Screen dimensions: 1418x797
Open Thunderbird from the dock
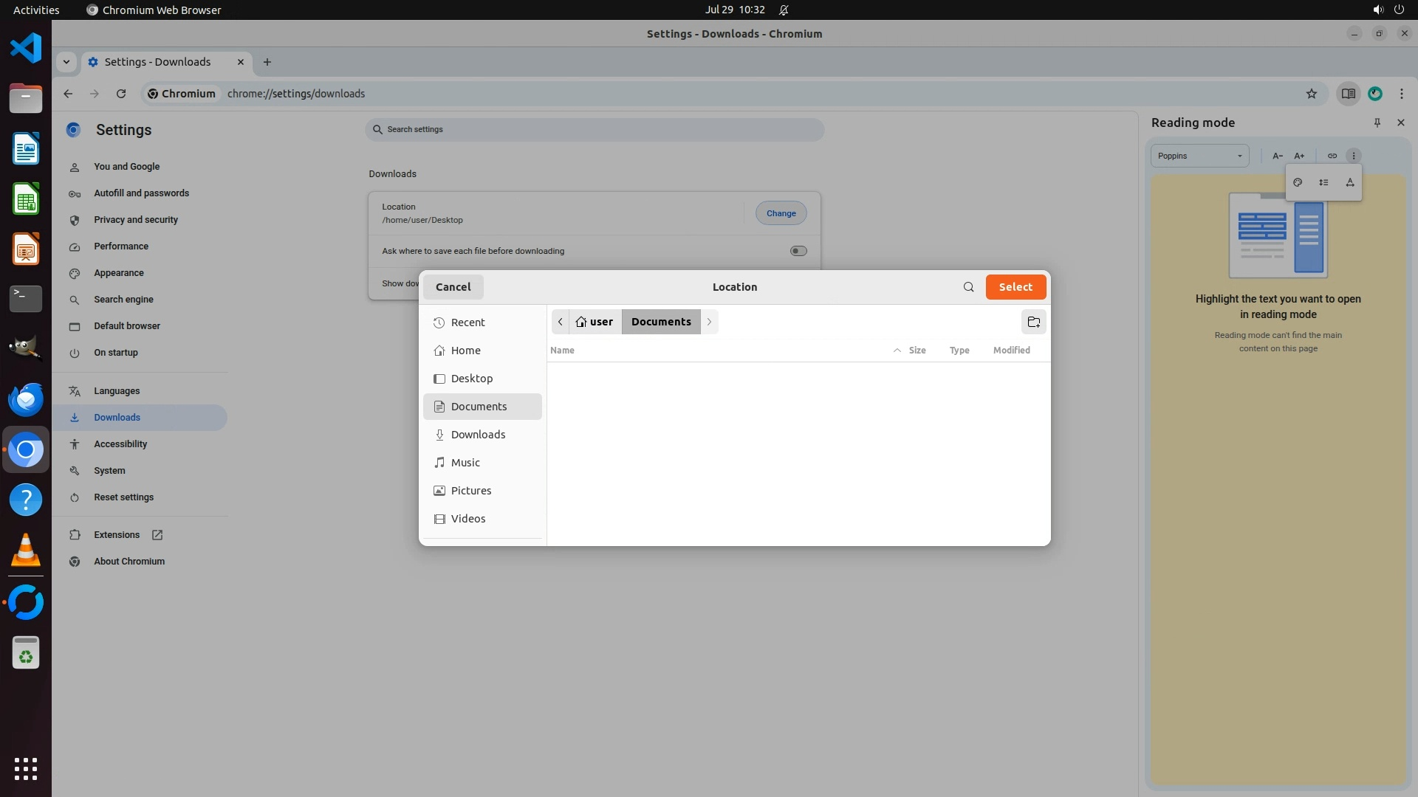[26, 399]
